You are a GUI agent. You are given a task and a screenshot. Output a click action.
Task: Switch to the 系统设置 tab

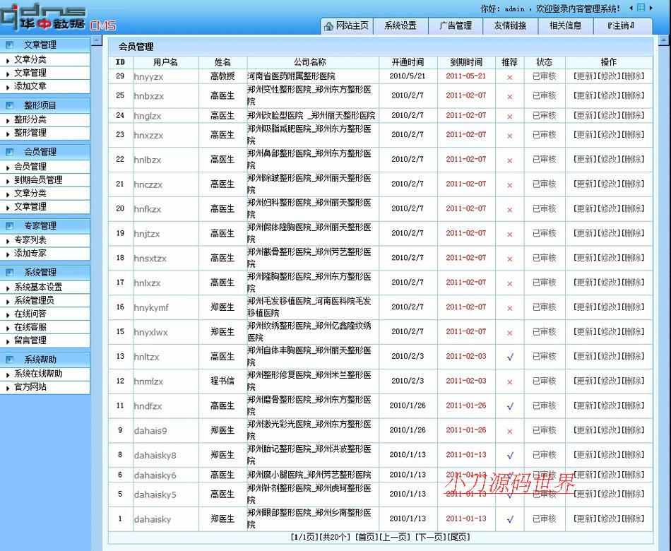tap(400, 25)
